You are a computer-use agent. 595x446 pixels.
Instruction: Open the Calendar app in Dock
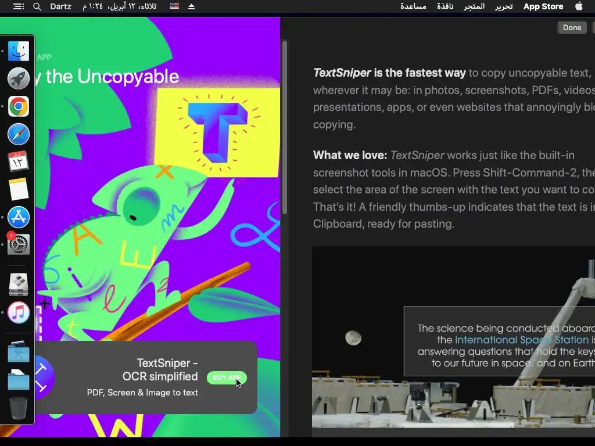[x=18, y=161]
